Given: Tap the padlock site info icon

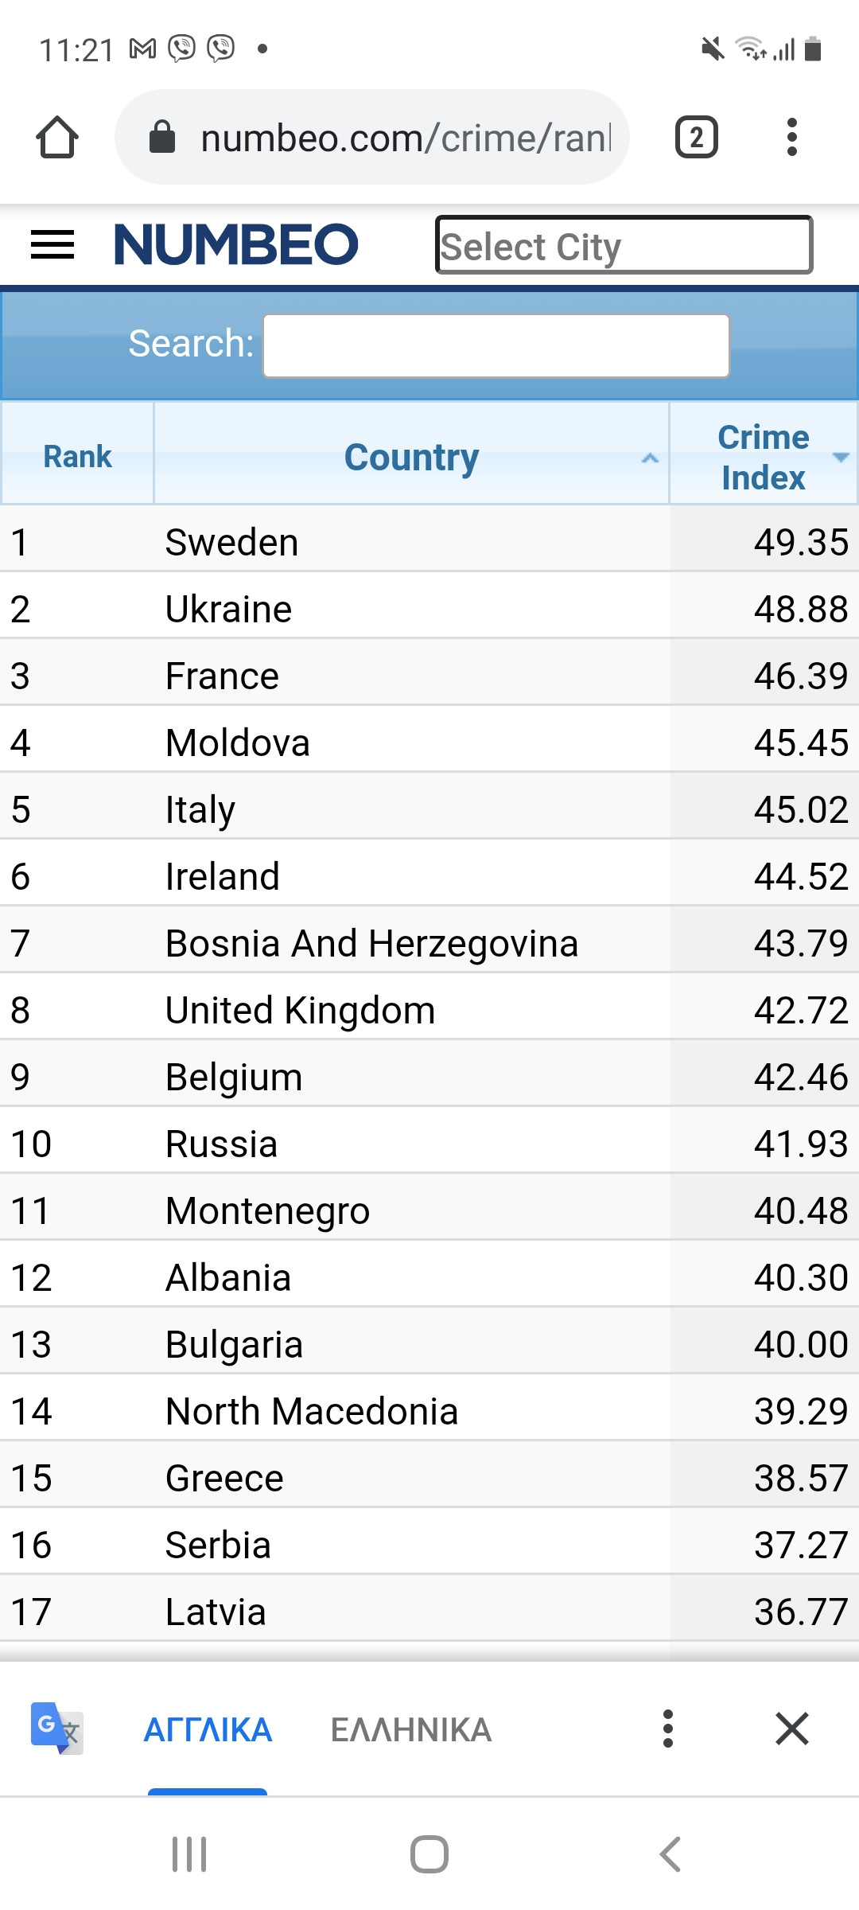Looking at the screenshot, I should tap(162, 137).
